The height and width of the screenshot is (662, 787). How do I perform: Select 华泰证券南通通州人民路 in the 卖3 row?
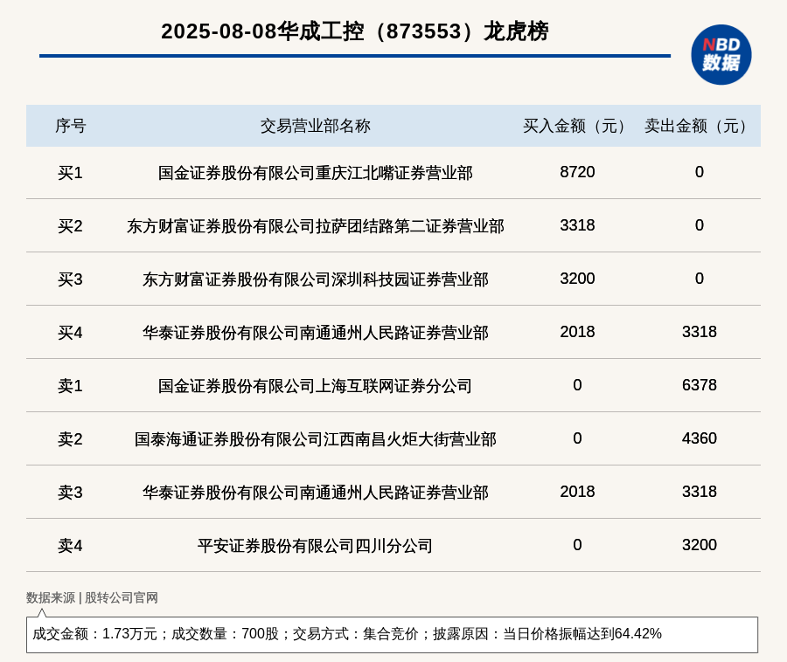315,493
